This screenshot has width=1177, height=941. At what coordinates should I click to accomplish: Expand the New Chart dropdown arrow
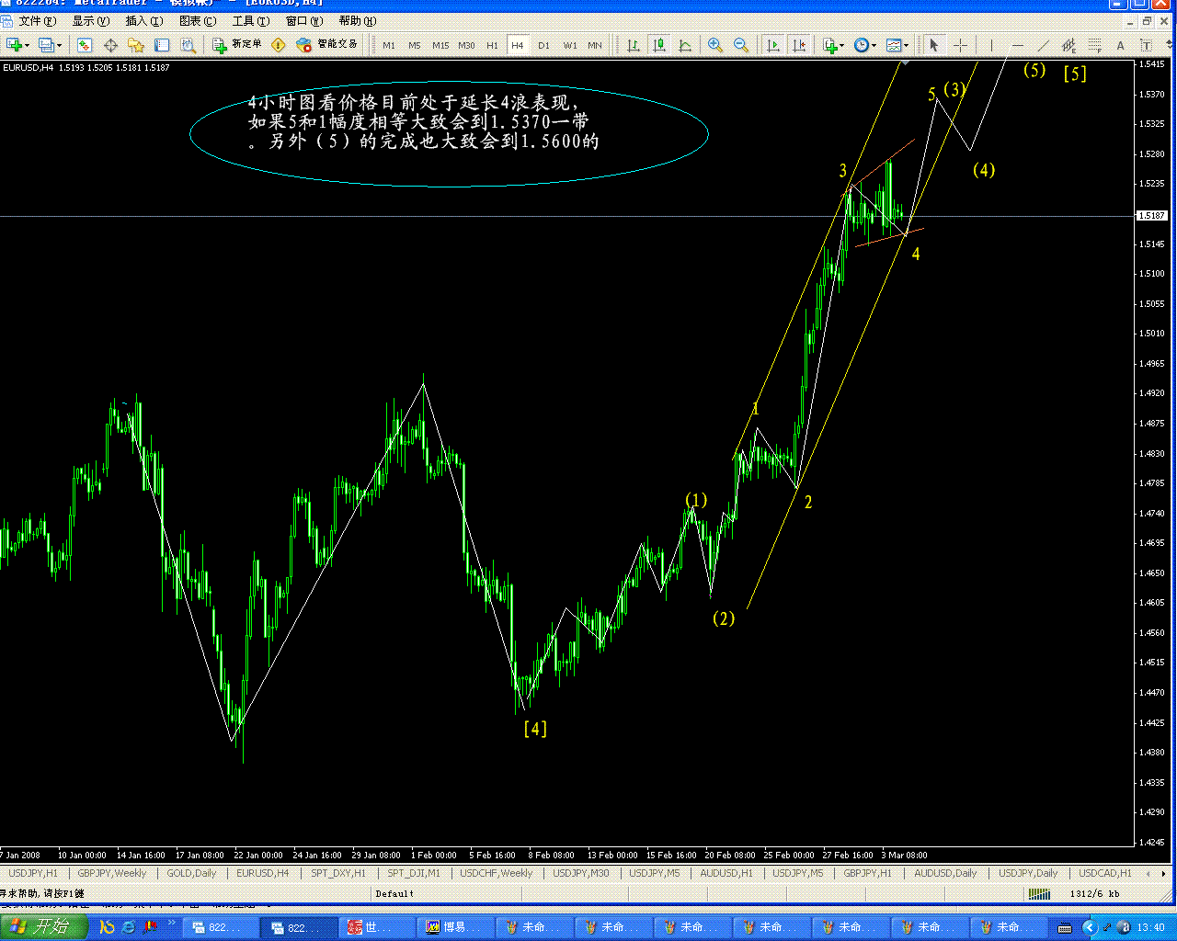point(27,45)
